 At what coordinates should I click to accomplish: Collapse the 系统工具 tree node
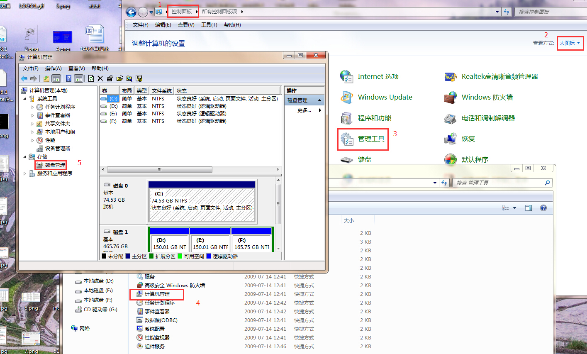[x=24, y=99]
